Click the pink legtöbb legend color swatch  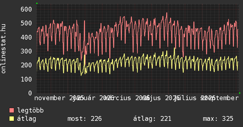coord(12,110)
